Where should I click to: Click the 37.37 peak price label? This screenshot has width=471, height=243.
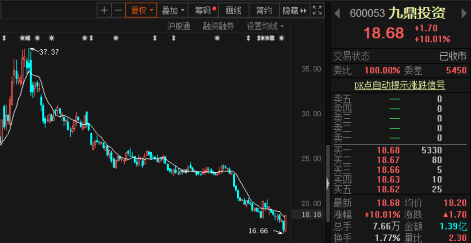click(49, 52)
